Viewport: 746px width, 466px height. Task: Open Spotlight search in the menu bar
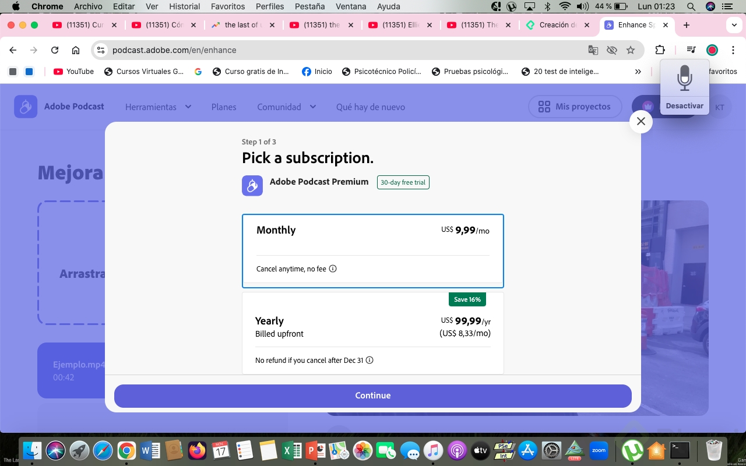pyautogui.click(x=691, y=6)
